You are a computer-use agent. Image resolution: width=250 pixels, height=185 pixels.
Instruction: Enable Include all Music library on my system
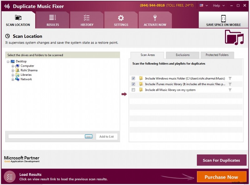tap(133, 90)
